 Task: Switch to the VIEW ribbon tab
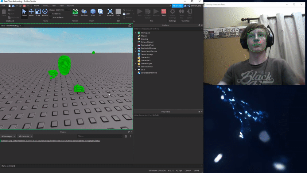(x=61, y=6)
